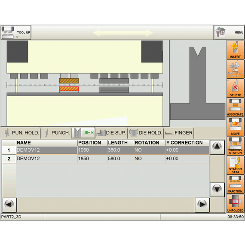
Task: Click the V-die profile preview
Action: pyautogui.click(x=198, y=83)
